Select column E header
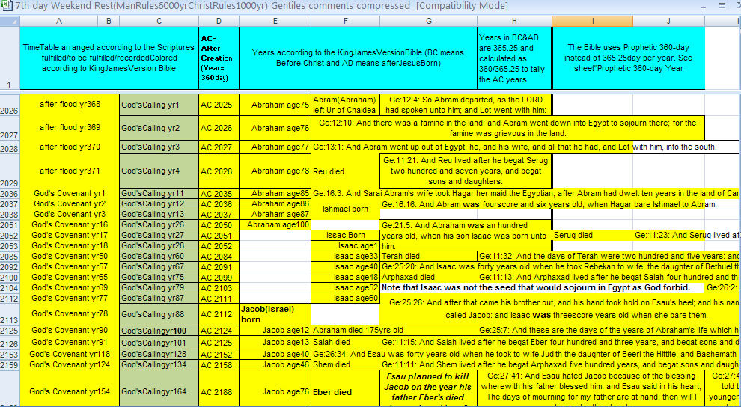This screenshot has width=741, height=407. tap(275, 21)
